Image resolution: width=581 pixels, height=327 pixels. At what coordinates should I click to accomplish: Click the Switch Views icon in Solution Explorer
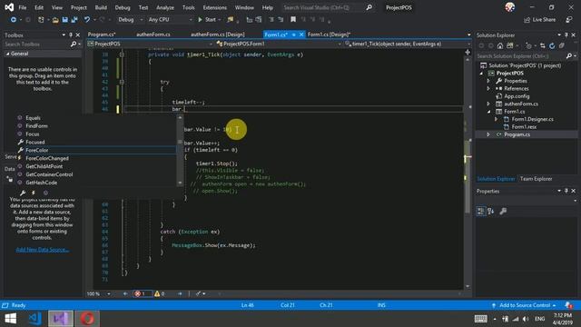(x=510, y=45)
